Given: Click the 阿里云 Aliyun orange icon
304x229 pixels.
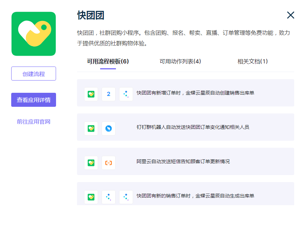Looking at the screenshot, I should point(109,163).
